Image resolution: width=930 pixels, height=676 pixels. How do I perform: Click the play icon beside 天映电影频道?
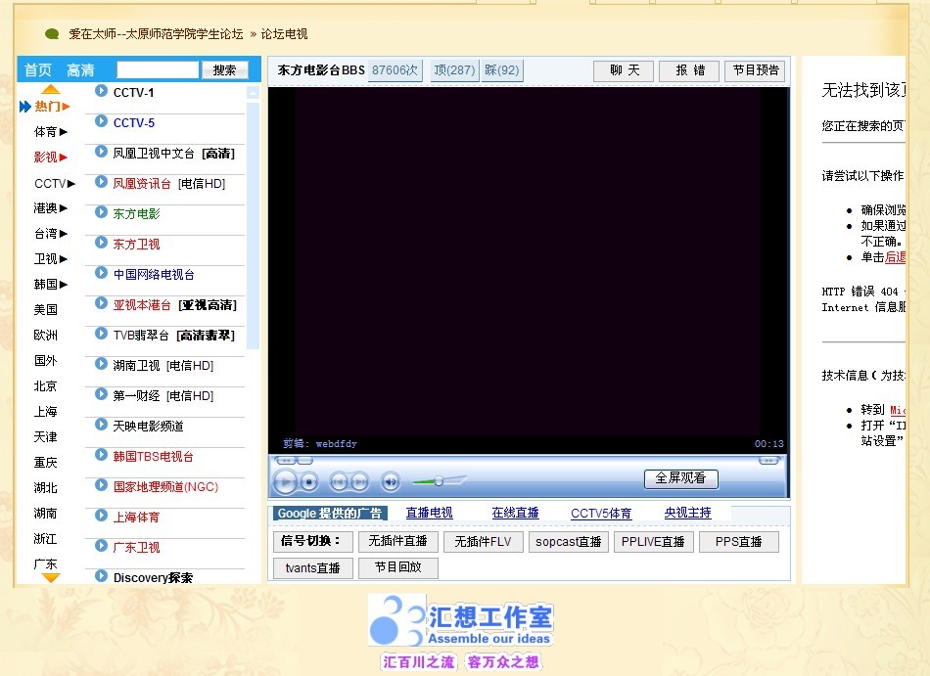[x=102, y=425]
